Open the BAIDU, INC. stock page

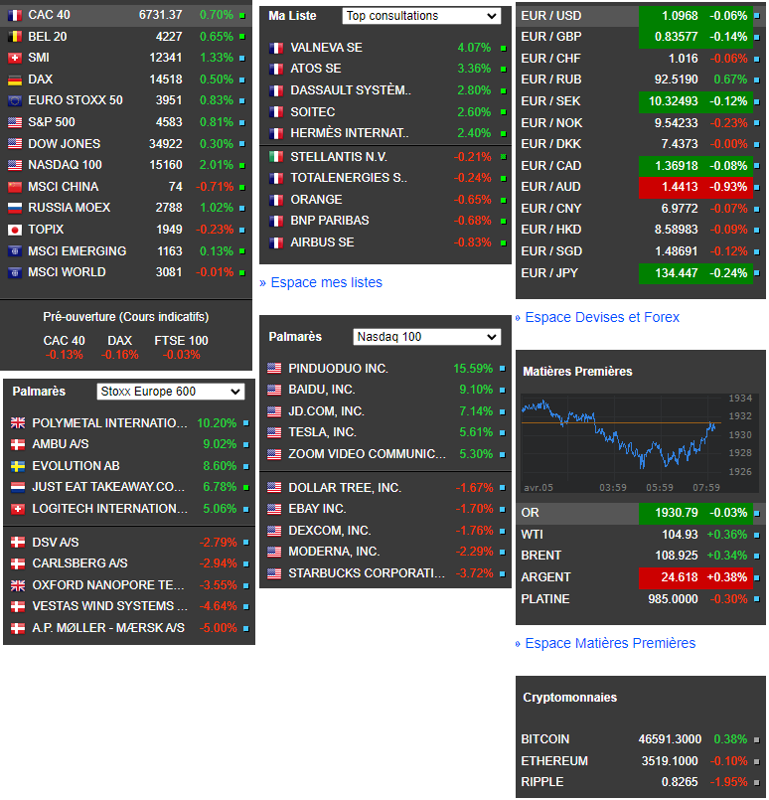(x=322, y=390)
